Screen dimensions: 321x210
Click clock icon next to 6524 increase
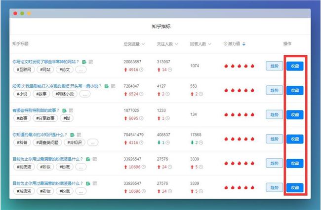point(141,94)
